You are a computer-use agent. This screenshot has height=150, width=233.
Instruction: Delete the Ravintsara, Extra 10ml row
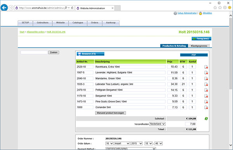click(x=206, y=67)
